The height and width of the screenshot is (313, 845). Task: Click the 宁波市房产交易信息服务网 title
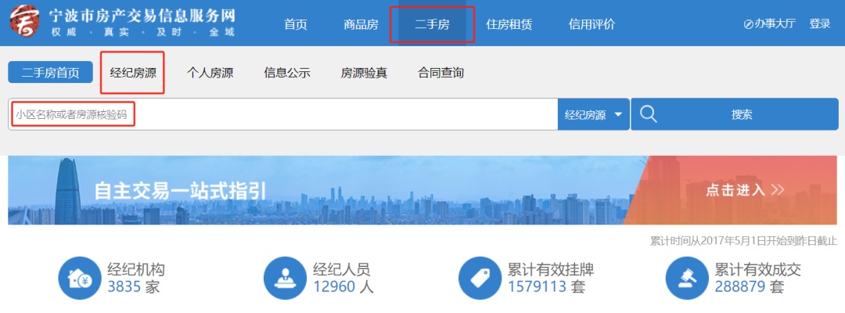pyautogui.click(x=142, y=15)
